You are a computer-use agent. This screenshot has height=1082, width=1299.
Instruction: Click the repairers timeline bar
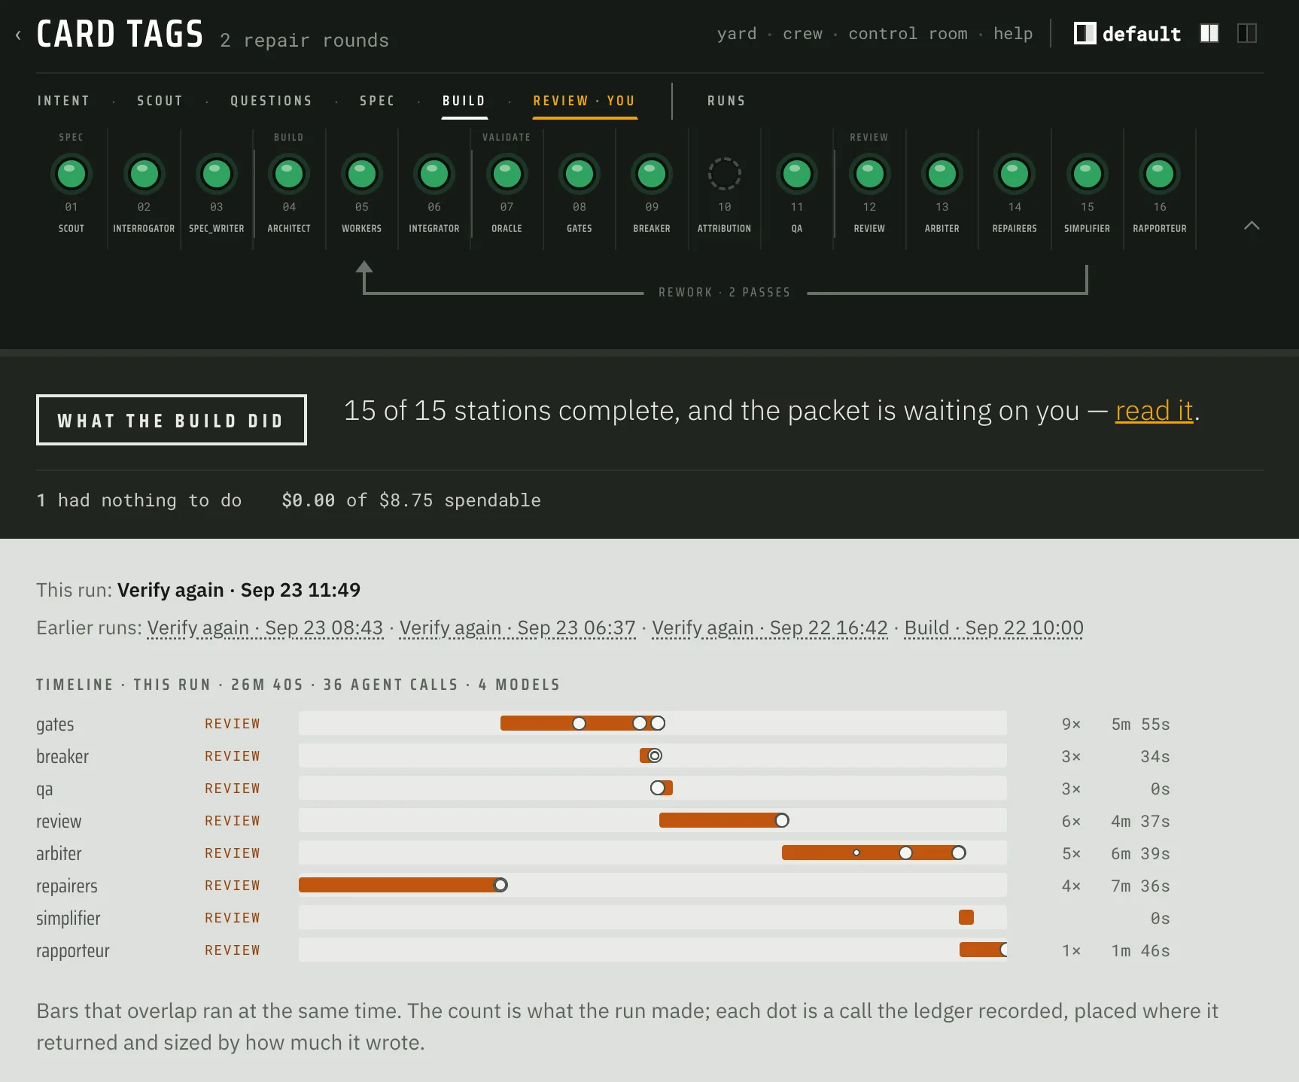(x=400, y=885)
